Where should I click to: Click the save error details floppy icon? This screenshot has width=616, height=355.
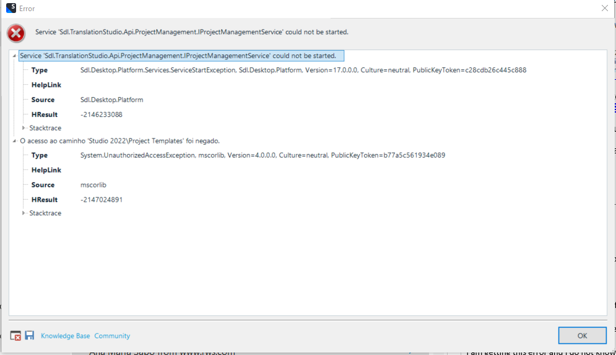pos(30,335)
